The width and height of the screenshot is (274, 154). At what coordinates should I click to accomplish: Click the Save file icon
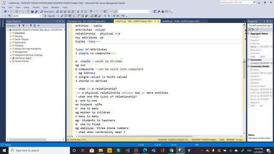coord(33,12)
